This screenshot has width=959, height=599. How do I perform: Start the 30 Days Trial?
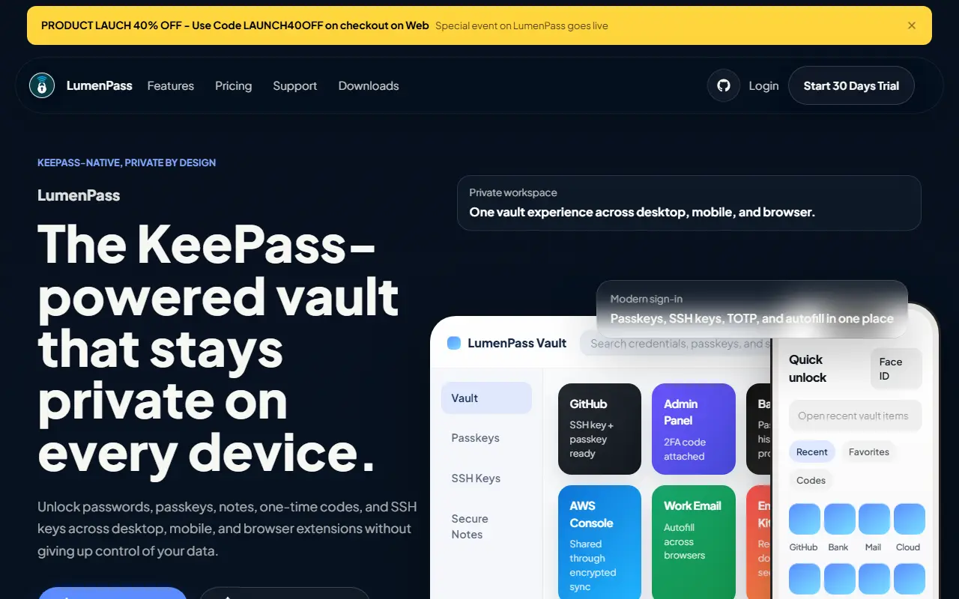(x=851, y=85)
